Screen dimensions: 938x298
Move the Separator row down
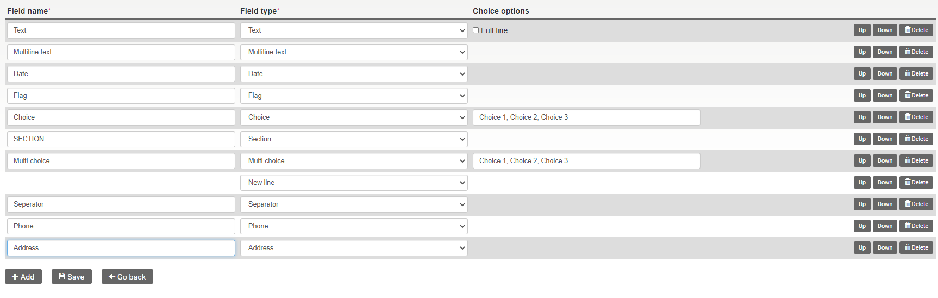point(885,204)
